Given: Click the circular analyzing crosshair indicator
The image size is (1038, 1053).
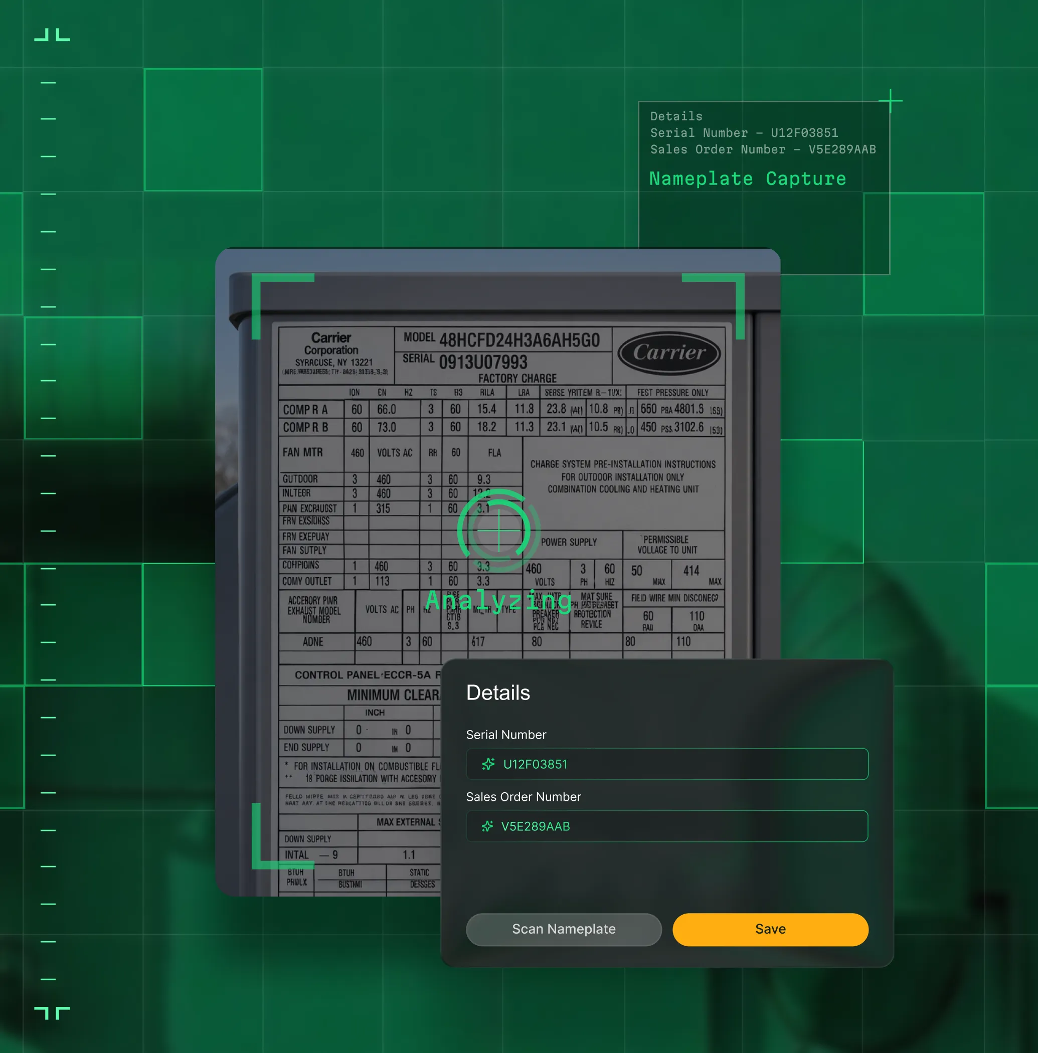Looking at the screenshot, I should pos(499,531).
